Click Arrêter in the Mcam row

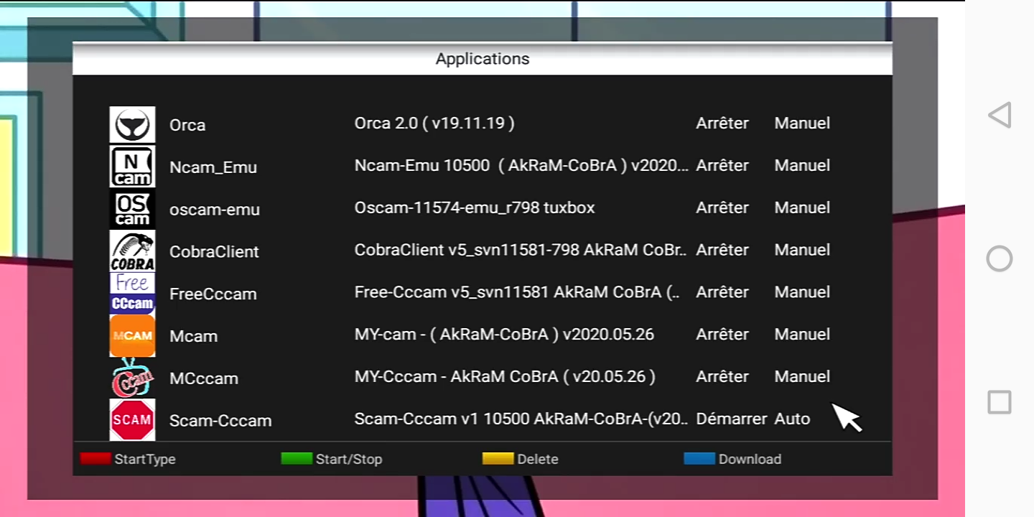(722, 335)
